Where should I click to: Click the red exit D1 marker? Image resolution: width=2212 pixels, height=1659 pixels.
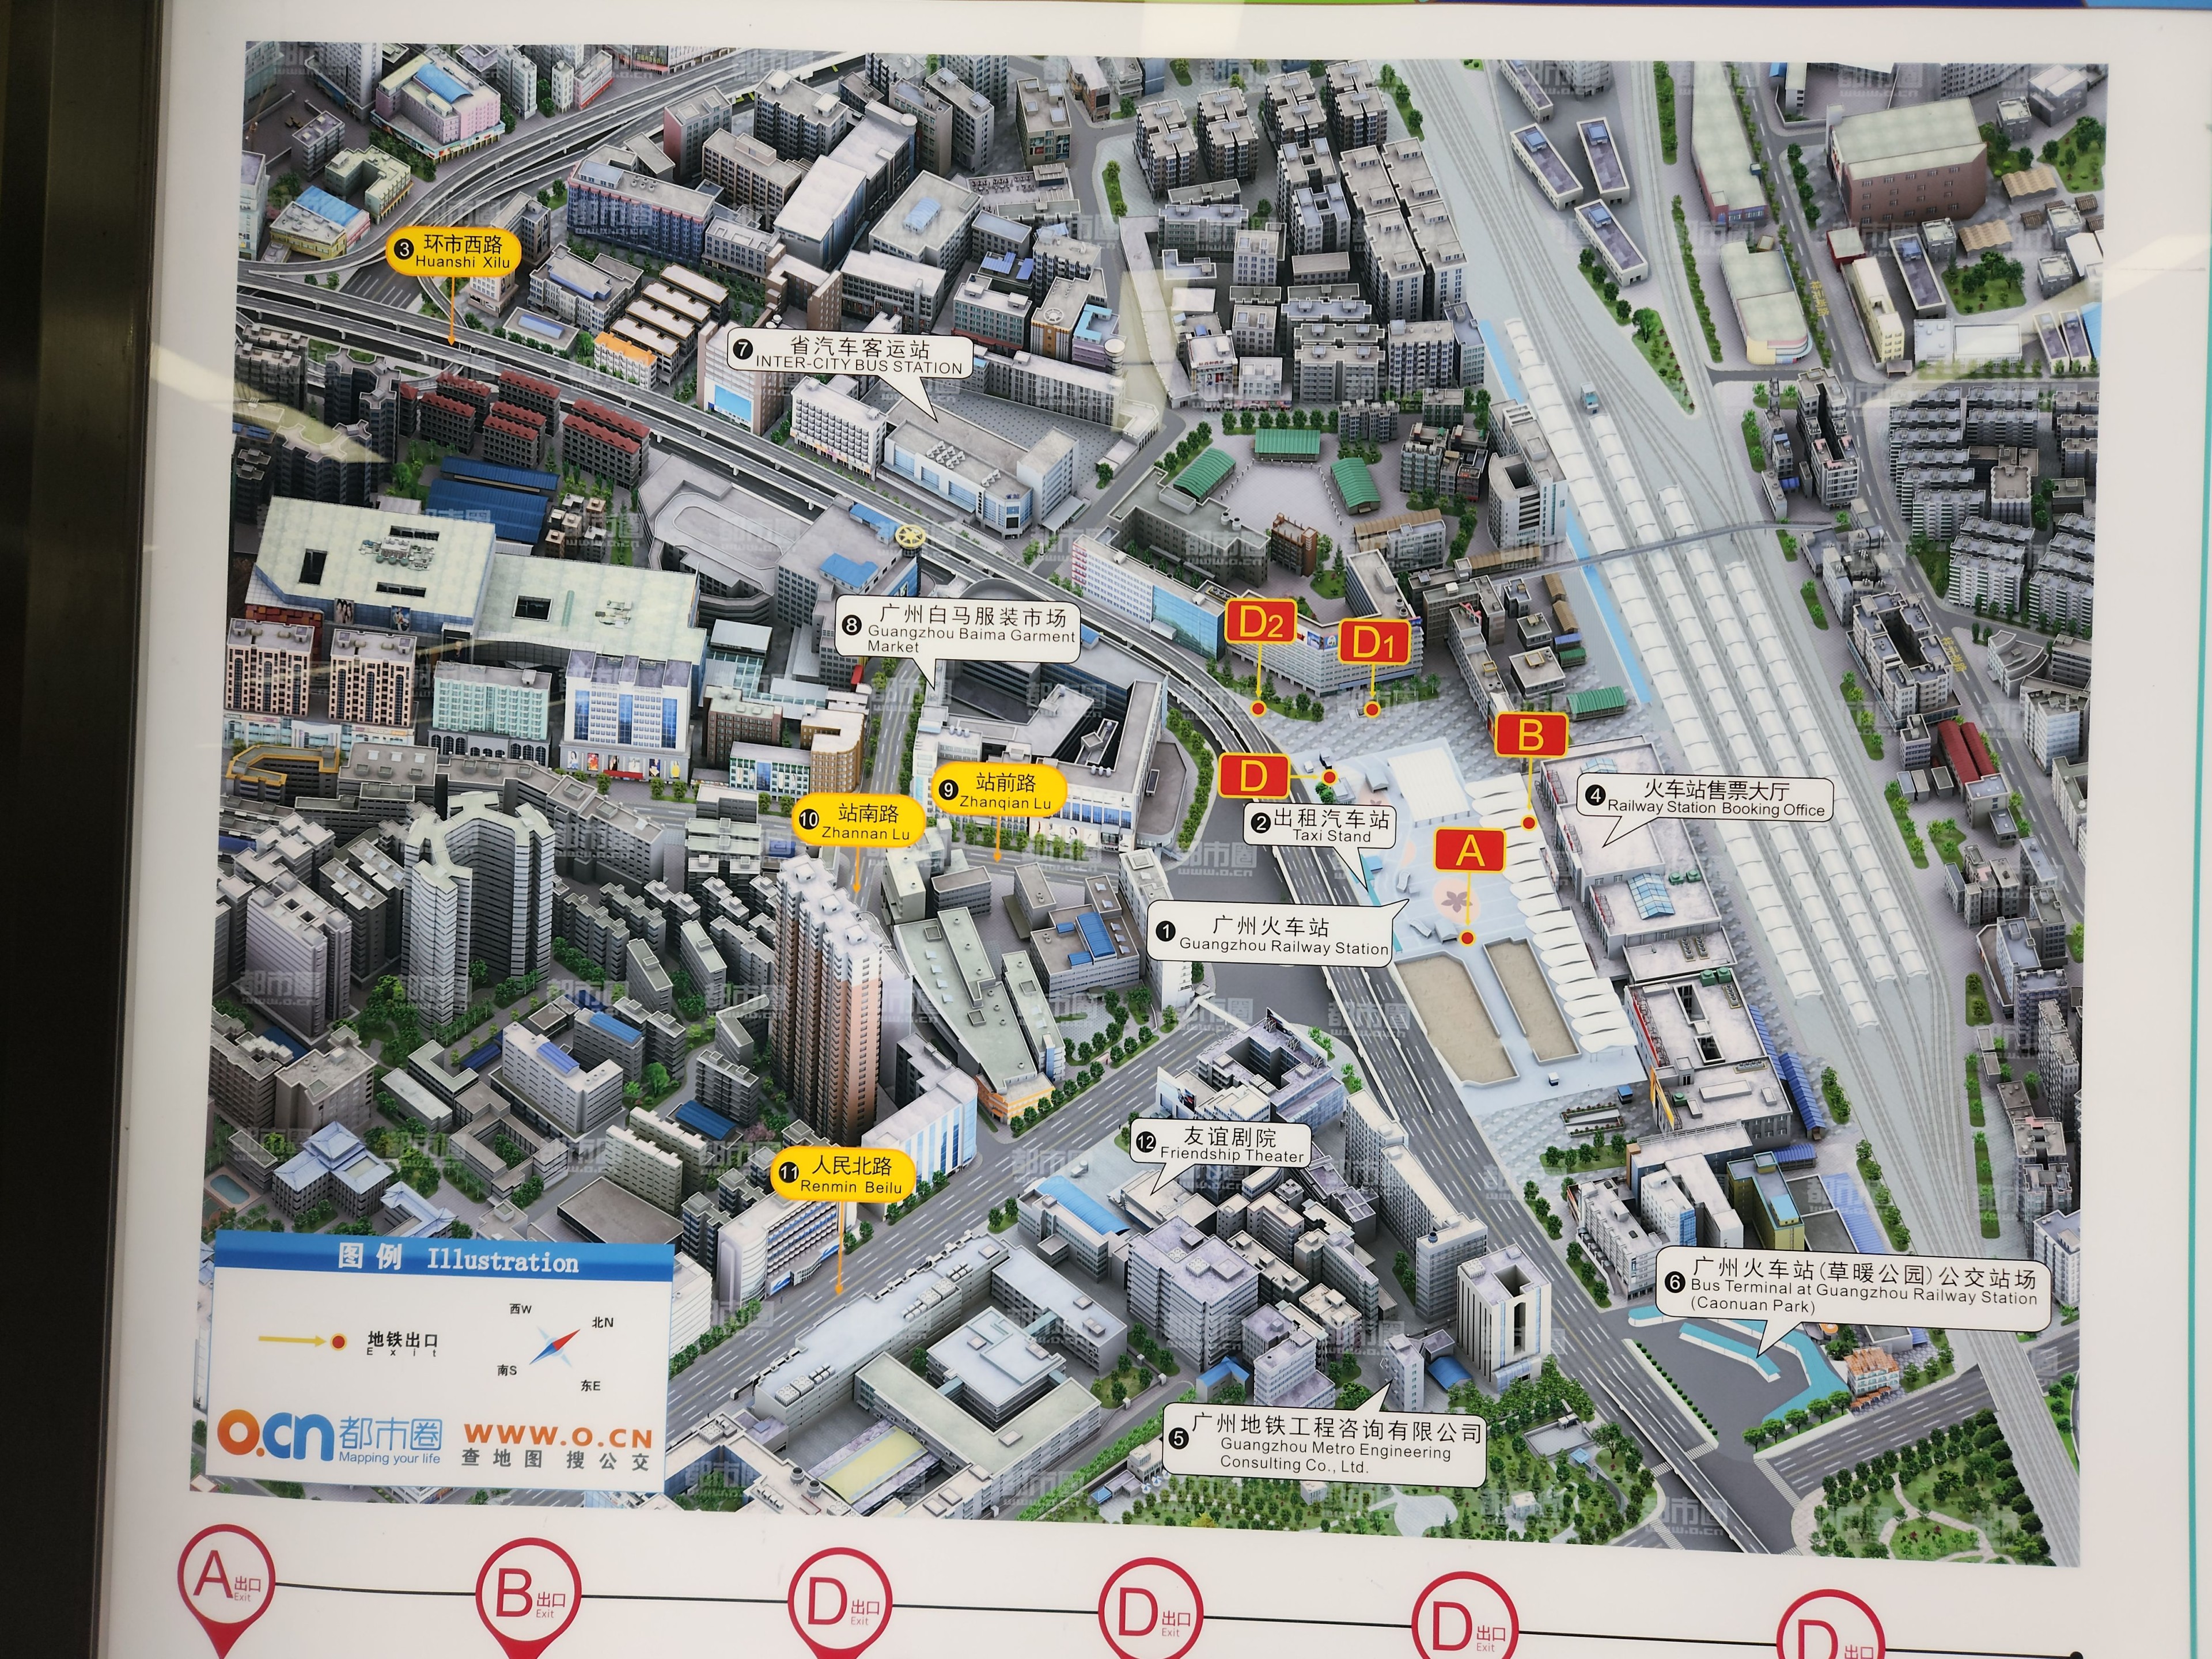pyautogui.click(x=1373, y=642)
